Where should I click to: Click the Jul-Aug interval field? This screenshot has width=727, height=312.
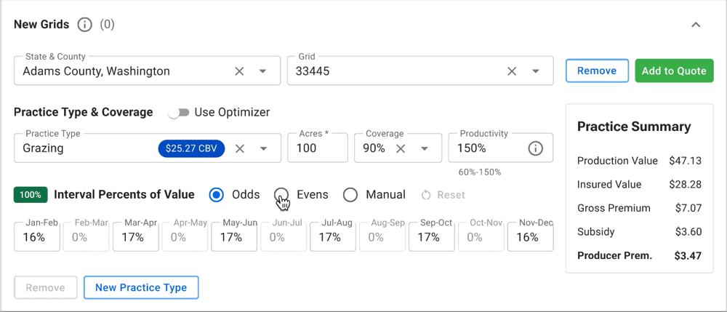click(x=333, y=237)
